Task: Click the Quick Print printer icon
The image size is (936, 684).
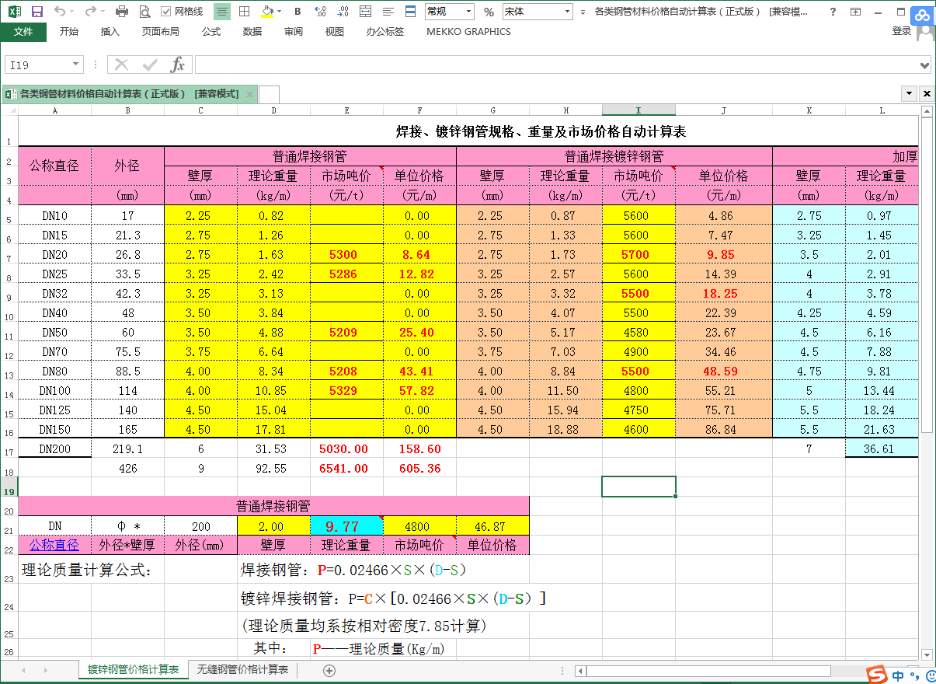Action: [x=122, y=12]
